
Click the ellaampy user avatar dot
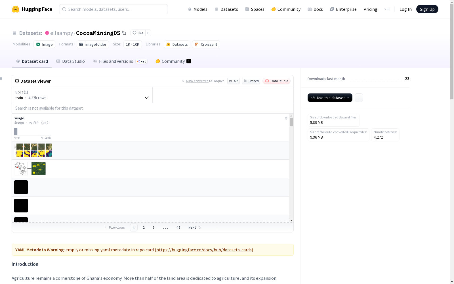click(x=47, y=33)
